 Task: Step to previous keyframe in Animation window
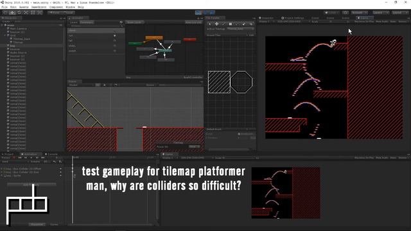(x=26, y=158)
